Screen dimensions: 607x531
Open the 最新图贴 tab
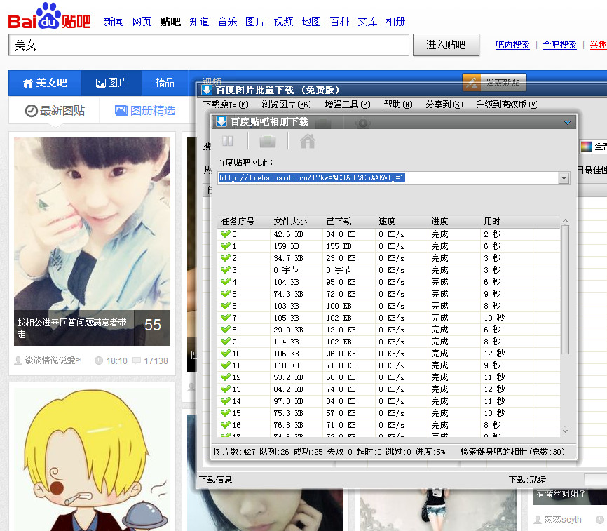pos(55,110)
